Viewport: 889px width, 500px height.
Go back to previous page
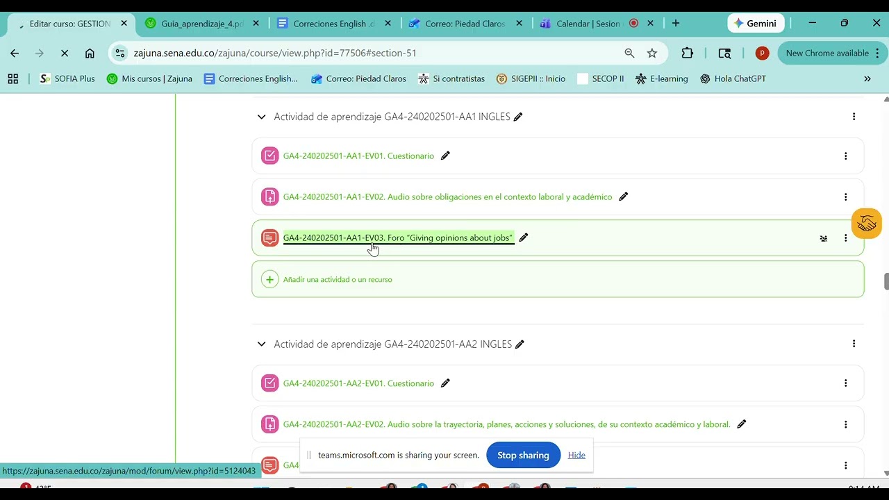(x=15, y=53)
